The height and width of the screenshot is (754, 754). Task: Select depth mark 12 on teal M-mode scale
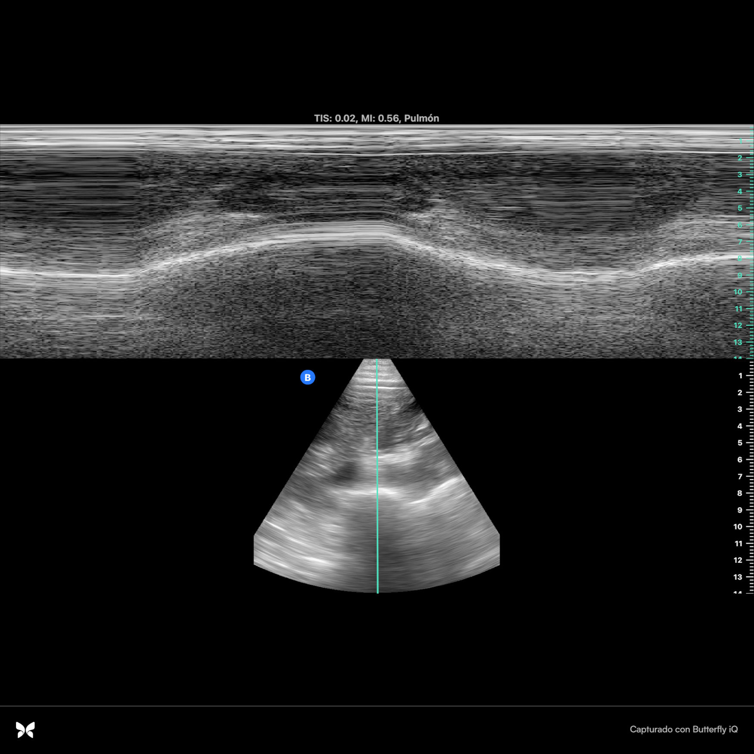(x=738, y=325)
